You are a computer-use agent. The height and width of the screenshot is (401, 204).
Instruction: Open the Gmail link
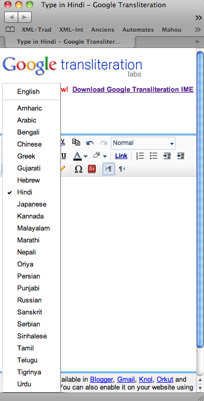pos(126,379)
